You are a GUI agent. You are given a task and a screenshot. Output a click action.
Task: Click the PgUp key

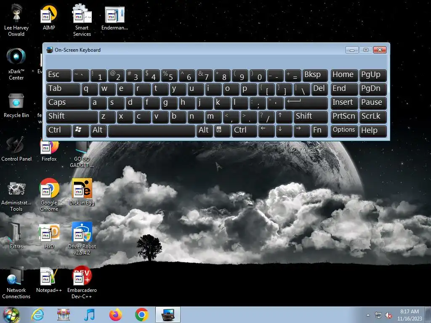tap(373, 76)
